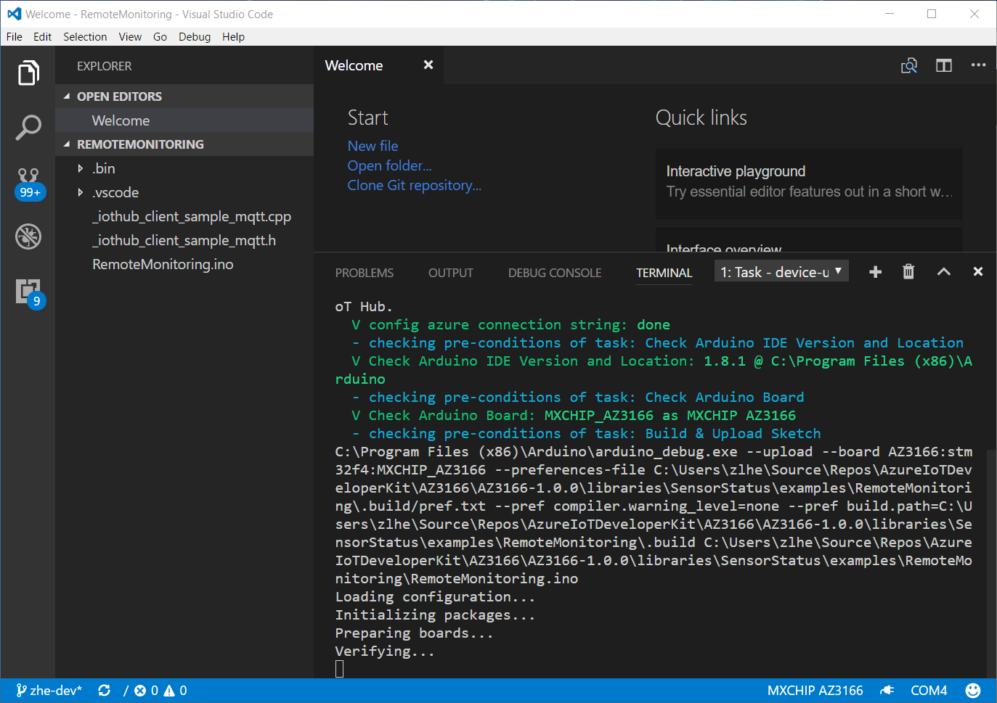Click the zhe-dev* git branch indicator
This screenshot has height=703, width=997.
pos(49,691)
